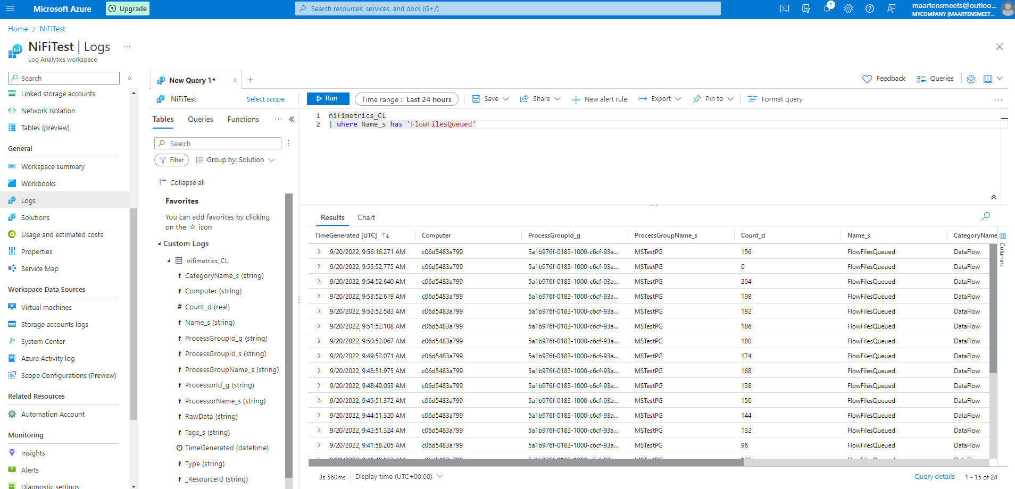This screenshot has width=1015, height=489.
Task: Expand the nifimetrics_CL table fields
Action: coord(170,260)
